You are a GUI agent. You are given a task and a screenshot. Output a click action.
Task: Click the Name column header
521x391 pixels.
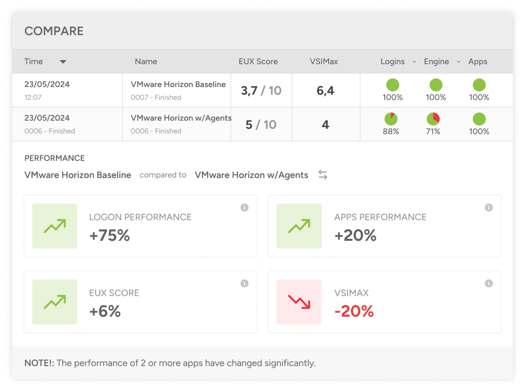146,62
